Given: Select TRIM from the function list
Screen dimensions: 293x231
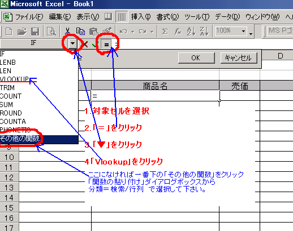Looking at the screenshot, I should (39, 88).
